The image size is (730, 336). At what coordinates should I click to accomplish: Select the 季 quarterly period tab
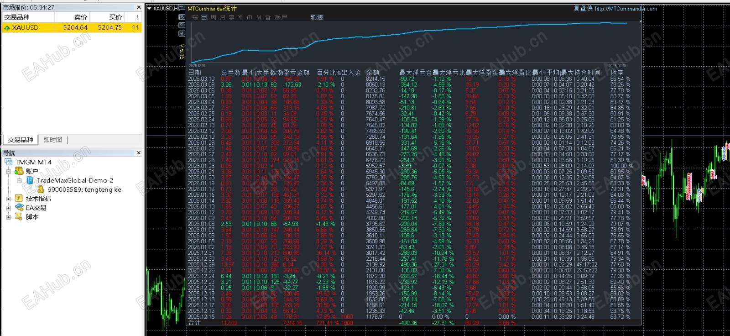coord(231,17)
